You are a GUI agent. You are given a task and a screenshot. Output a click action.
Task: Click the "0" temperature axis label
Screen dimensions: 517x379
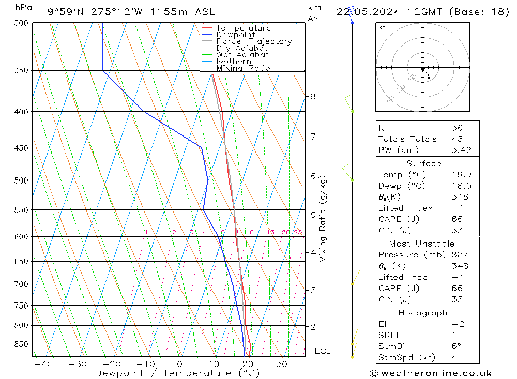coord(180,364)
